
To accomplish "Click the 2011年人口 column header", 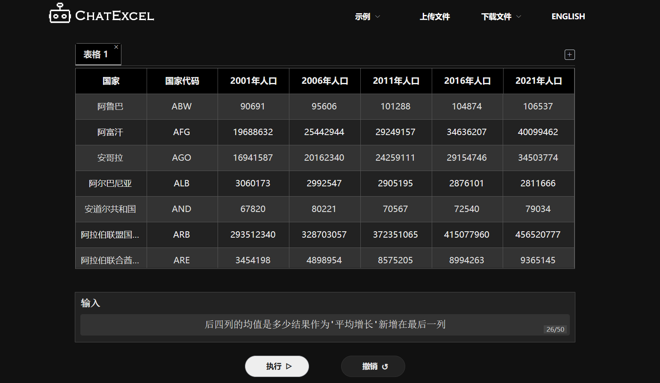I will click(x=396, y=81).
